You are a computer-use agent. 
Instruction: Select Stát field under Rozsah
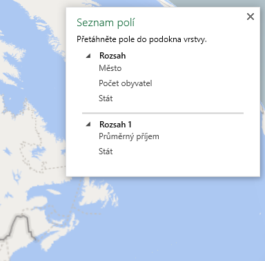click(x=106, y=98)
